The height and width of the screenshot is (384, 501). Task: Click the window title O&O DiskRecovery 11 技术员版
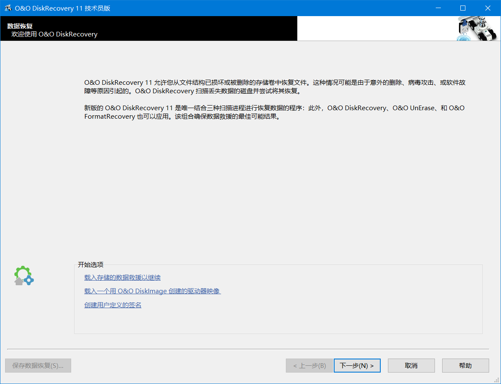point(63,8)
